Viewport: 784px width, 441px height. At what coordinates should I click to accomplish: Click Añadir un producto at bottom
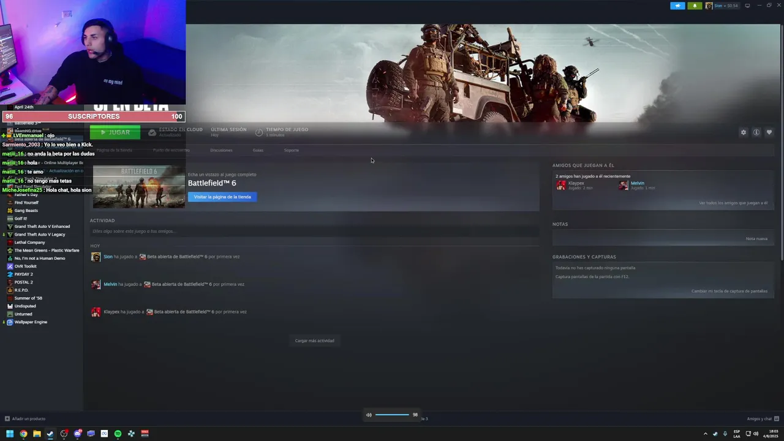[25, 419]
